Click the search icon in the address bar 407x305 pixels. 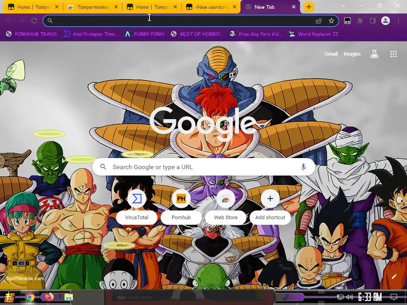(x=50, y=21)
